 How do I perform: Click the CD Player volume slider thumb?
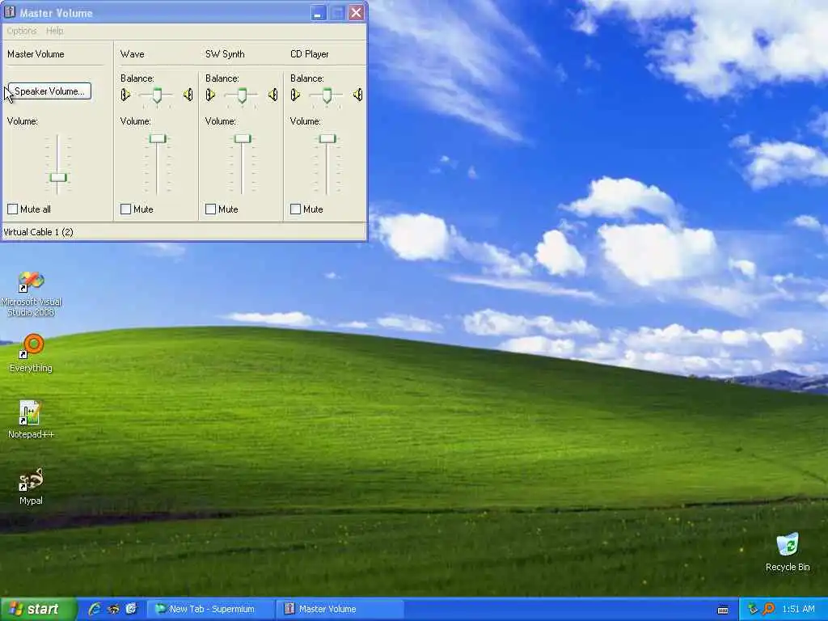(327, 138)
